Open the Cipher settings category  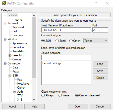pos(21,88)
